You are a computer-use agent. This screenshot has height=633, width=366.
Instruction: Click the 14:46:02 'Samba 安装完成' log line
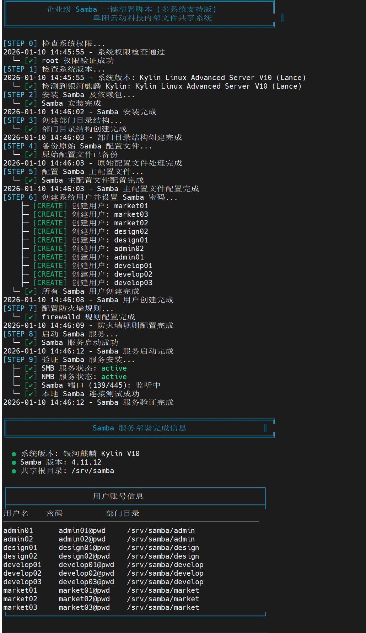click(x=80, y=112)
